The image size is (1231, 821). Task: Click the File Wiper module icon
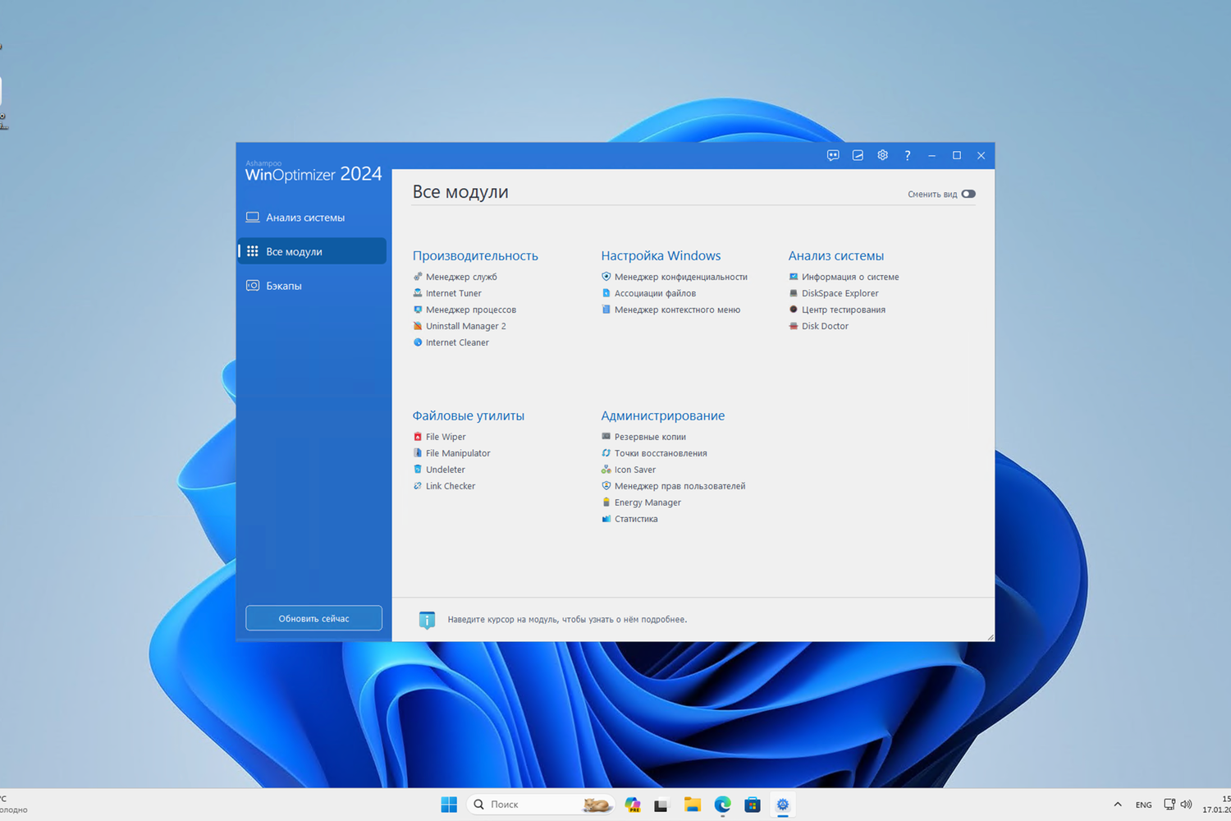click(x=418, y=437)
